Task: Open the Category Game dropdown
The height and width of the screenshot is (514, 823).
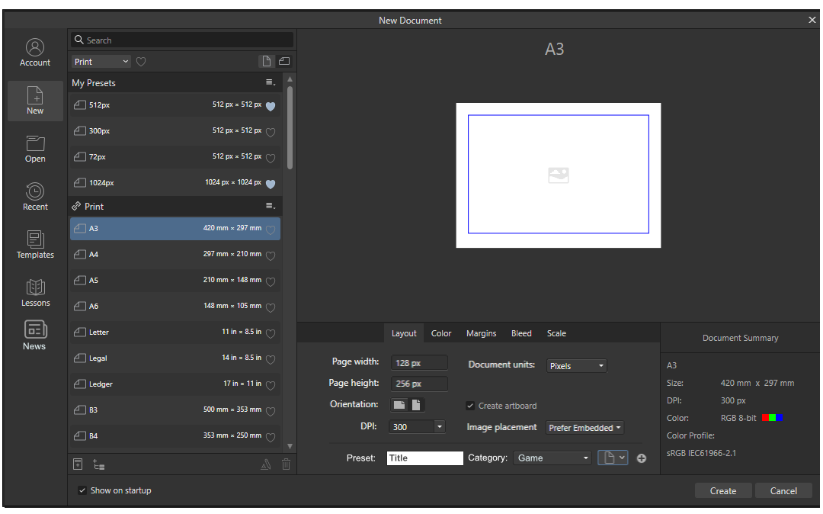Action: coord(552,458)
